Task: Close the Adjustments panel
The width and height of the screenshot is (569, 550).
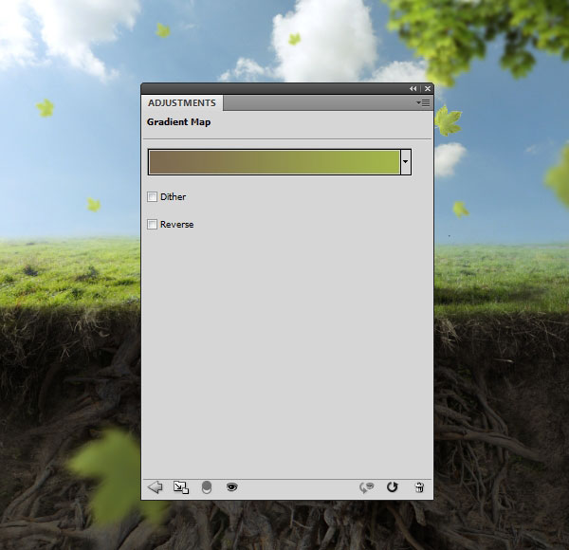Action: pos(428,88)
